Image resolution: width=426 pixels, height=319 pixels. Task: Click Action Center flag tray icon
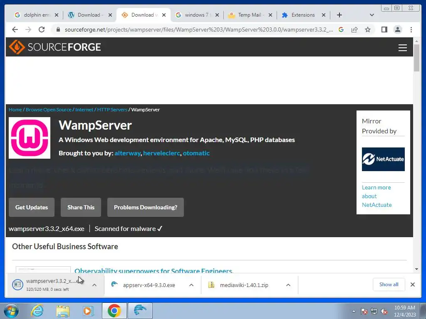pyautogui.click(x=364, y=312)
